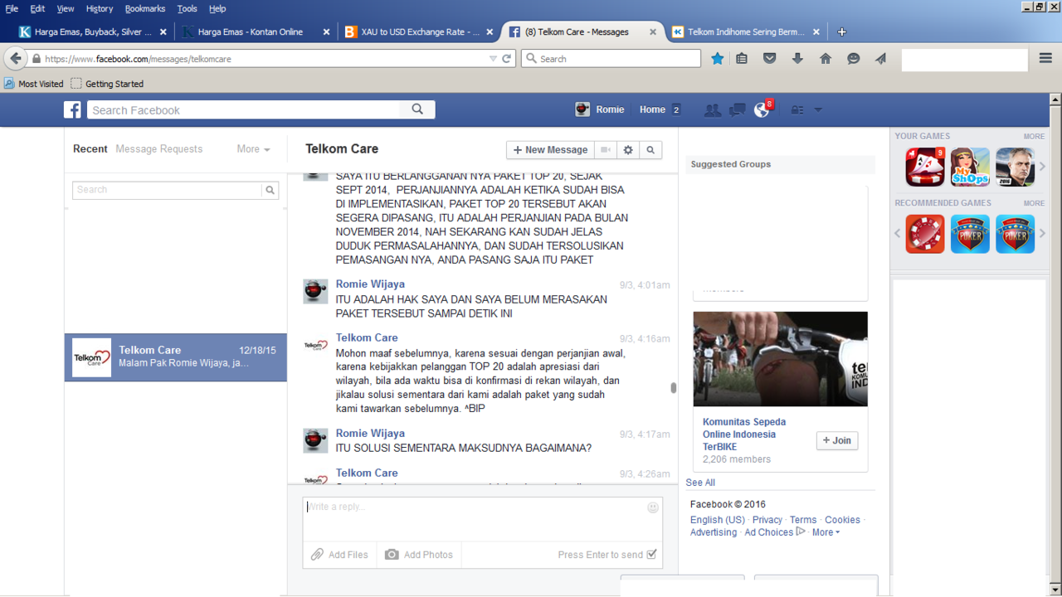Click the paper plane share toolbar icon
Screen dimensions: 1062x597
pyautogui.click(x=880, y=59)
